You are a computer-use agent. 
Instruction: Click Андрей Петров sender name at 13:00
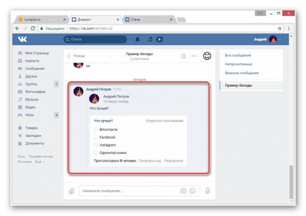(x=99, y=89)
